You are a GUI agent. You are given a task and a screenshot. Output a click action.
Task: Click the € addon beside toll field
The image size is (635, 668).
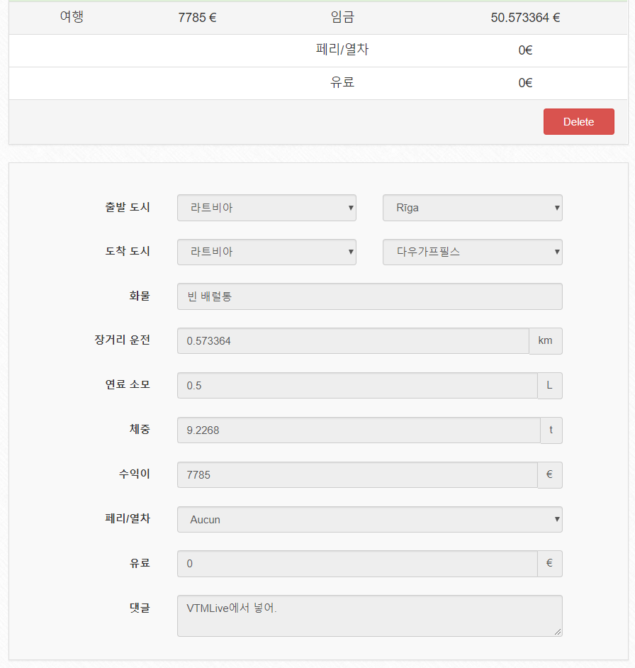point(550,564)
